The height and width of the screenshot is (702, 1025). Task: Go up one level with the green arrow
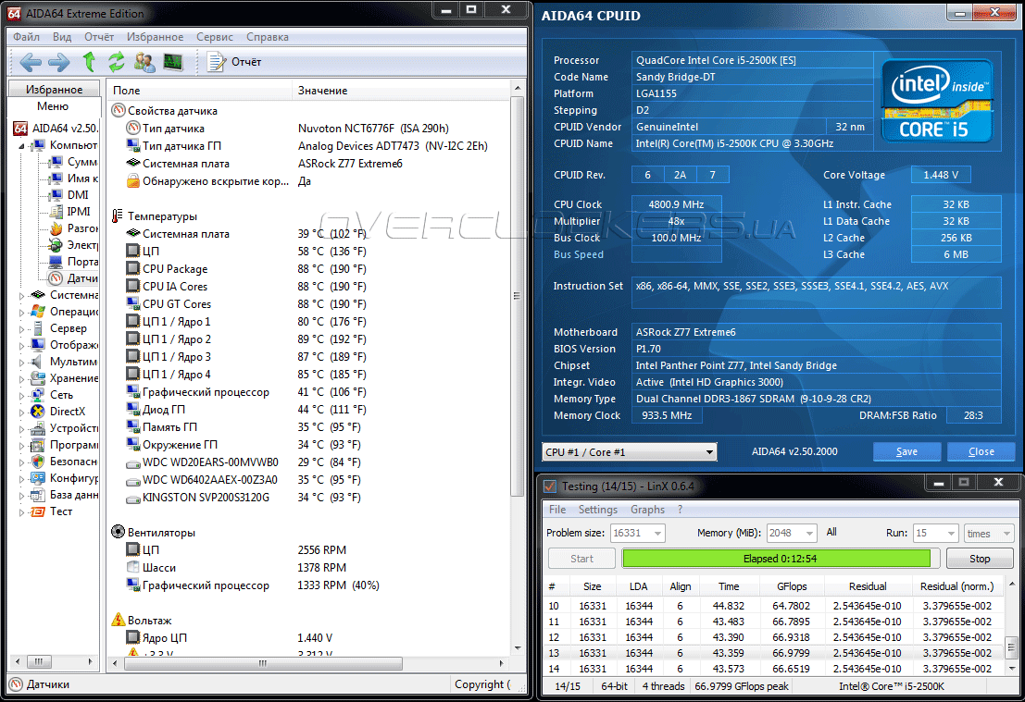coord(89,62)
